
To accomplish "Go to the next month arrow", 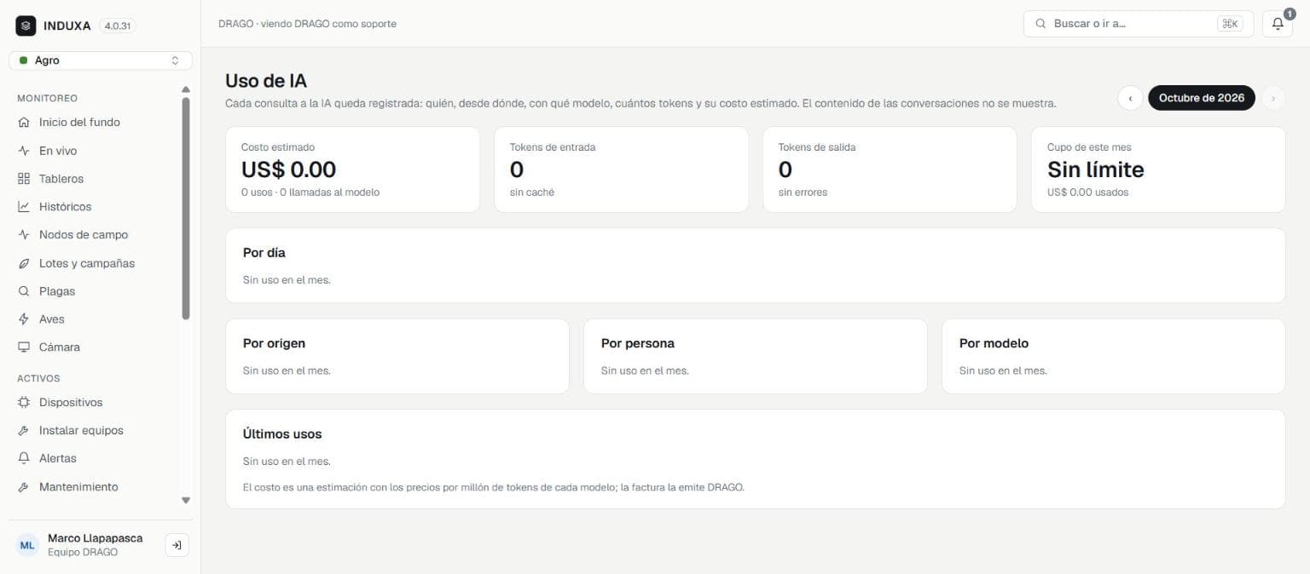I will coord(1272,98).
